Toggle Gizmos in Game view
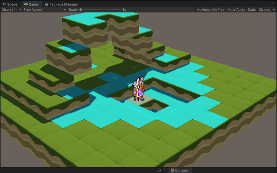This screenshot has height=173, width=277. coord(264,10)
